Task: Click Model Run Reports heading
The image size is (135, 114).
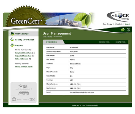Action: click(x=23, y=50)
